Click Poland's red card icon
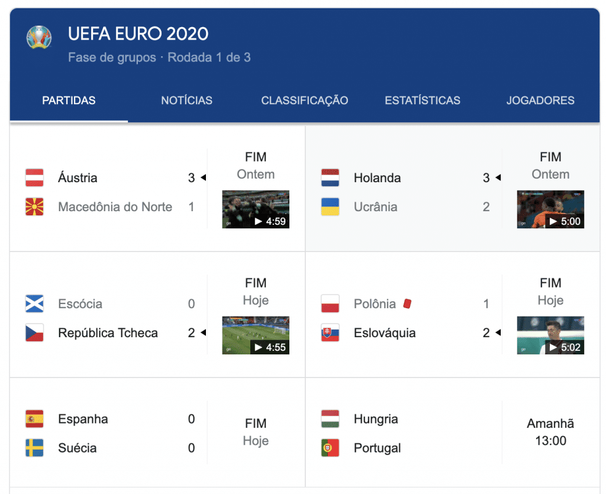606x494 pixels. [x=407, y=303]
